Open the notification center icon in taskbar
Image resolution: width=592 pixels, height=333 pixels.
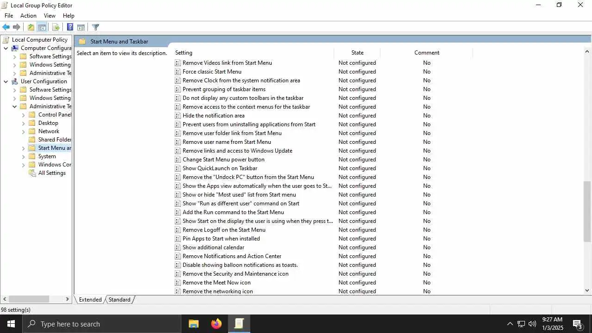[578, 324]
